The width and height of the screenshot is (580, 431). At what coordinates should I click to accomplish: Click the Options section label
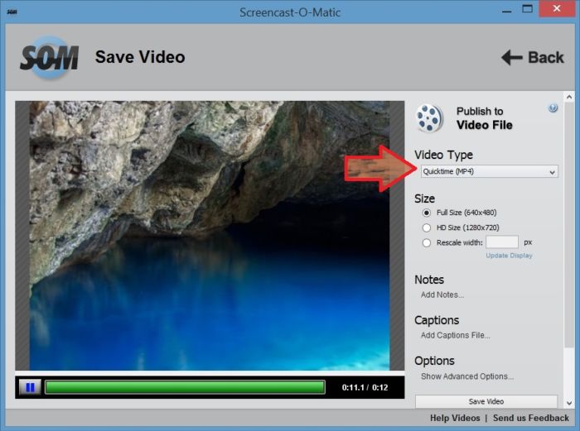434,361
